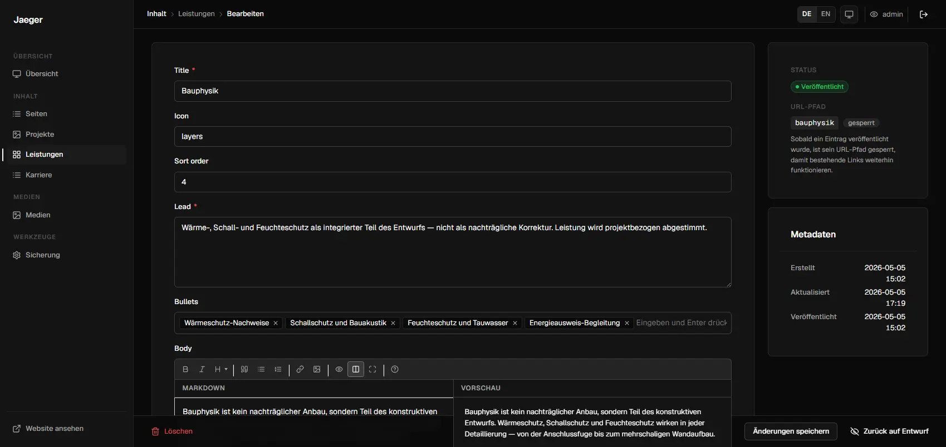Insert a blockquote in Body editor
946x447 pixels.
pos(244,369)
